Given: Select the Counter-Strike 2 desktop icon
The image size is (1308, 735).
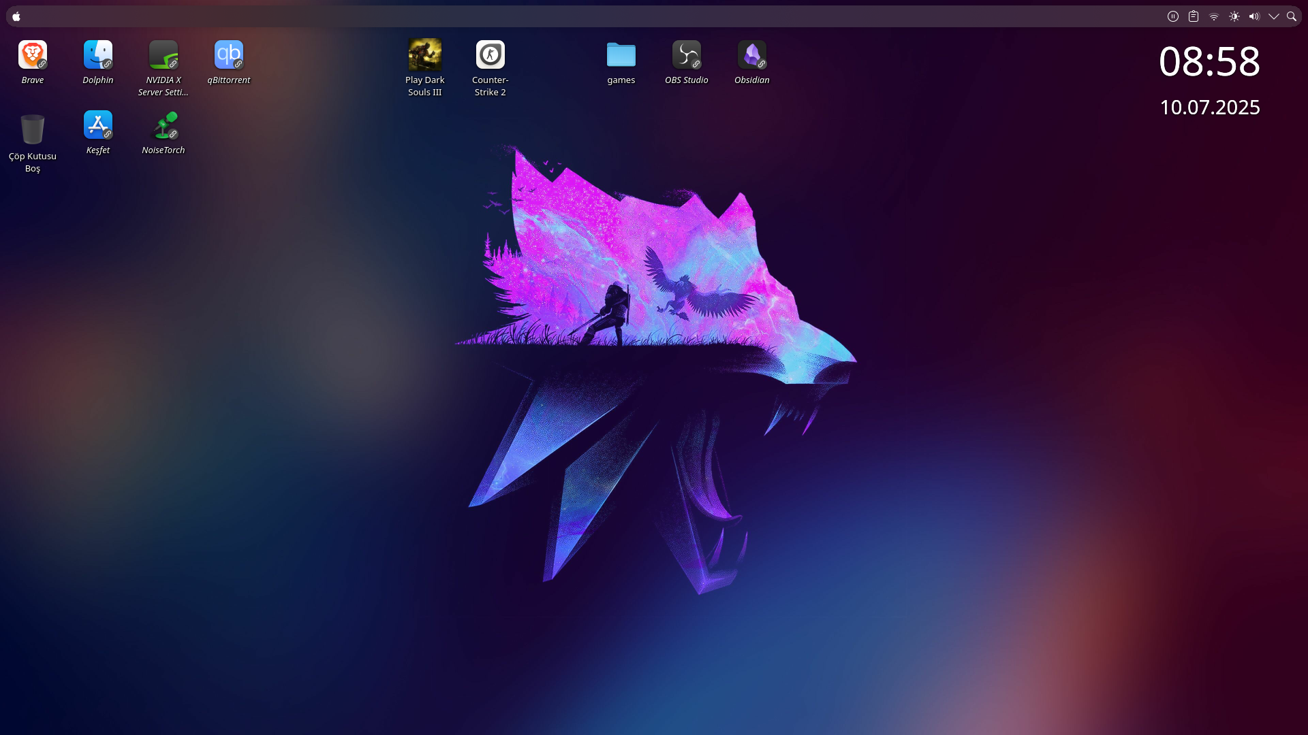Looking at the screenshot, I should point(490,55).
